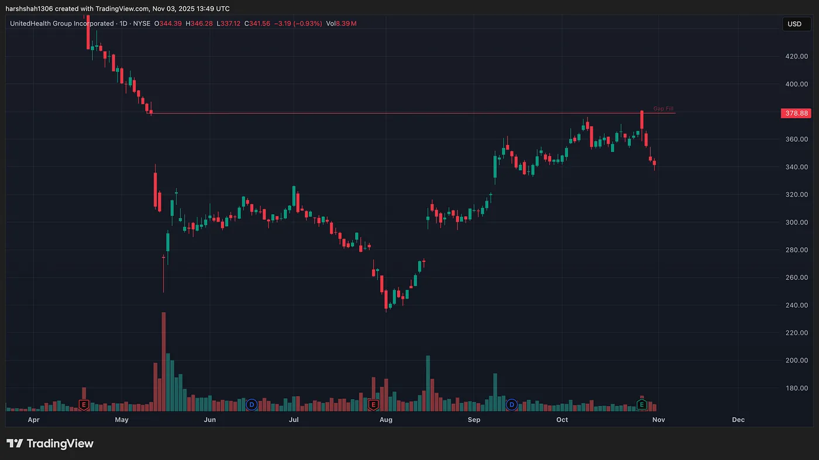The width and height of the screenshot is (819, 460).
Task: Click the 260.00 price axis label
Action: [x=797, y=278]
